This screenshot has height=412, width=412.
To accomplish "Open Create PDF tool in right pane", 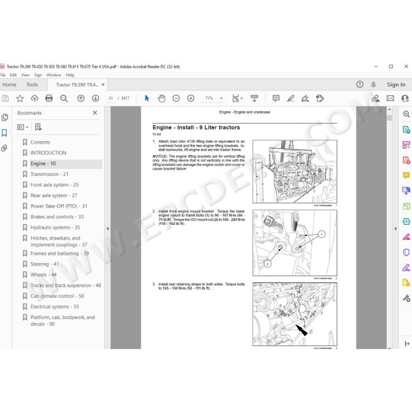I will [406, 160].
